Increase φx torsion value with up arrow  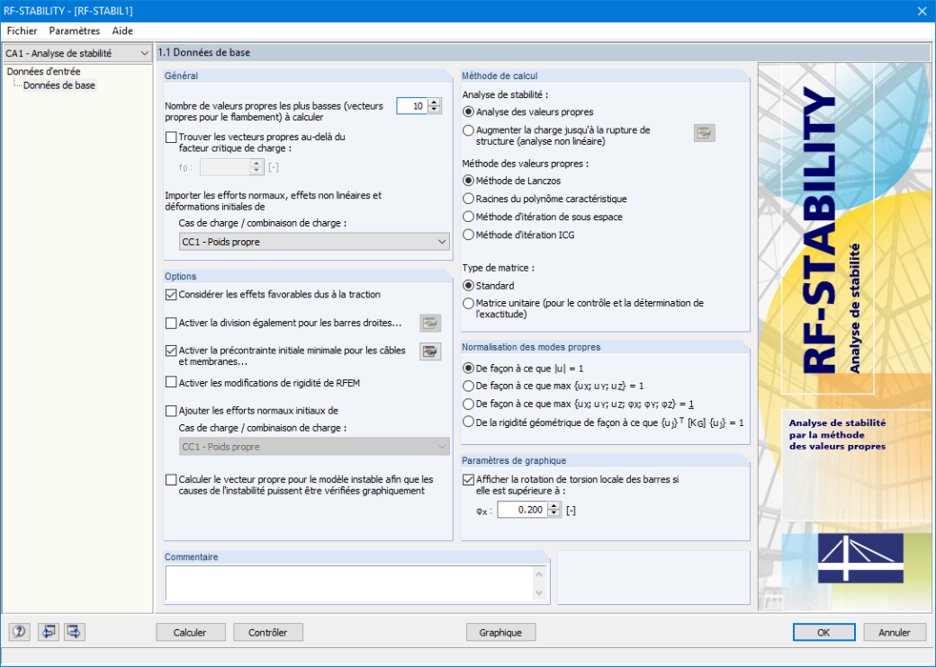pos(554,505)
